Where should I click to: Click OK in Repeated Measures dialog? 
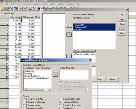point(122,15)
